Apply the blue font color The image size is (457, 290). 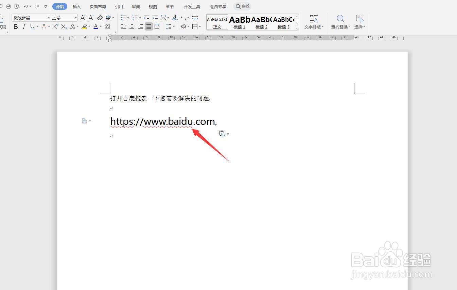coord(96,26)
